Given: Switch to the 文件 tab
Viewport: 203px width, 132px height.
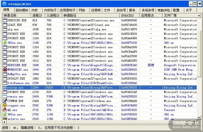Looking at the screenshot, I should click(107, 10).
